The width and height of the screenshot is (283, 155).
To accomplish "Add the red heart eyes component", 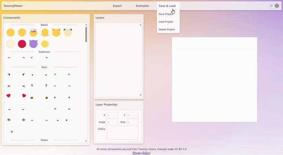I will point(8,95).
